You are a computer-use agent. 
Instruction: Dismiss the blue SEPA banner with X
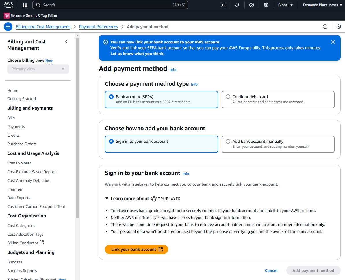(333, 42)
